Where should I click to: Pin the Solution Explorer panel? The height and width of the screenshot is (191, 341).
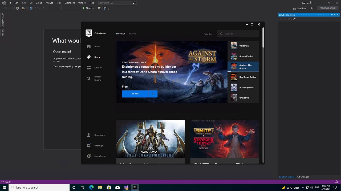pyautogui.click(x=335, y=15)
